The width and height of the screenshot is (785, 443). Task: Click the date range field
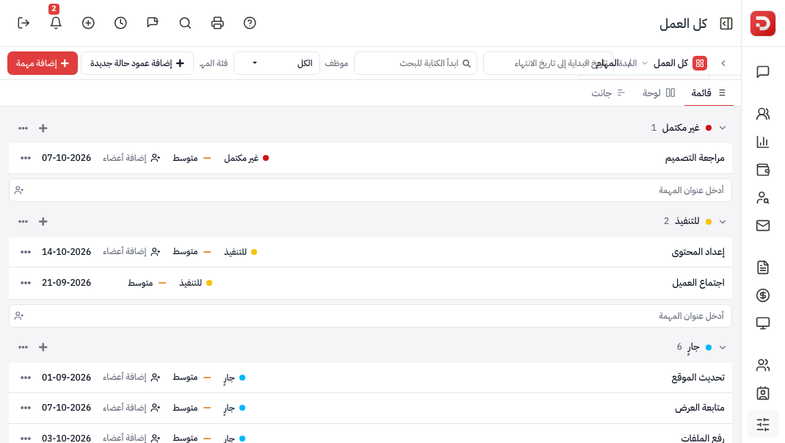[x=549, y=63]
